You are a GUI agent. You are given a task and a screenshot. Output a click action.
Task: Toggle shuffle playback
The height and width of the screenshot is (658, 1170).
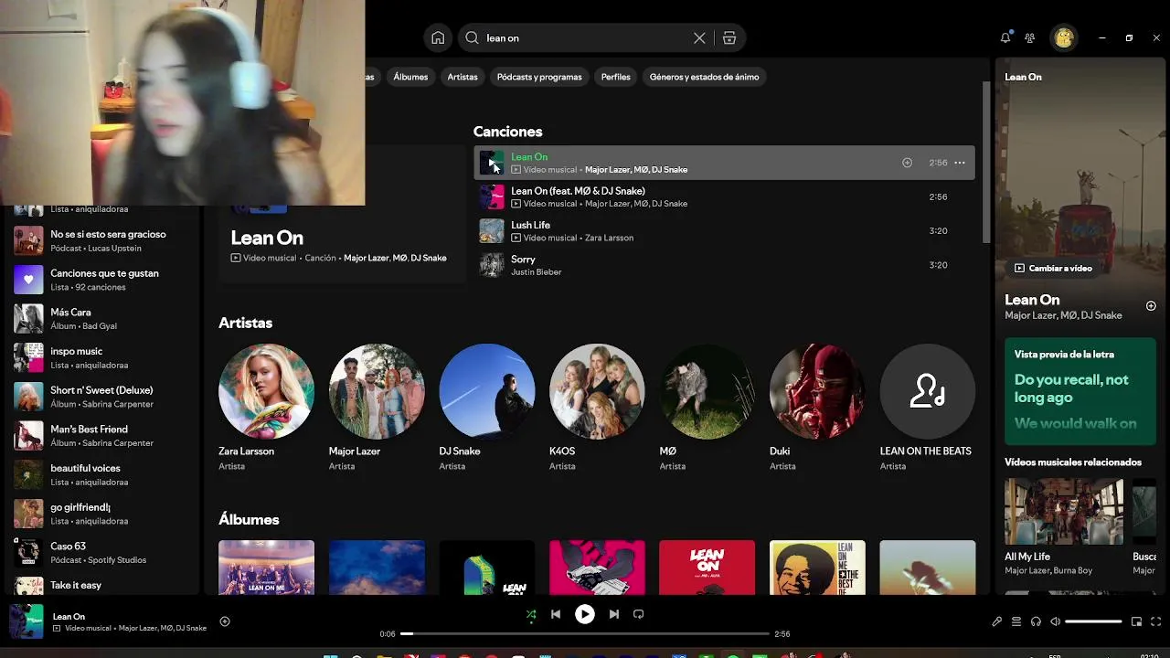coord(531,614)
